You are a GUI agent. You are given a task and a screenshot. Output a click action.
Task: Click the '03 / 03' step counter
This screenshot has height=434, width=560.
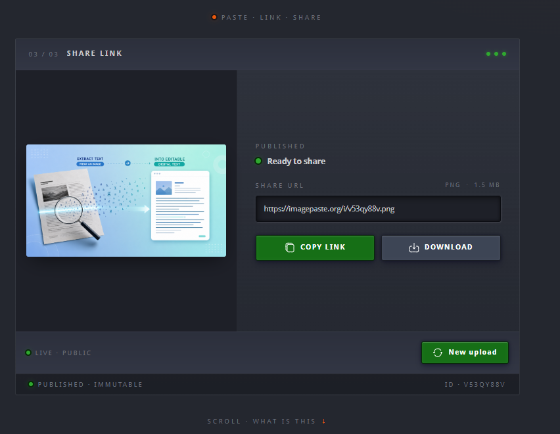[x=43, y=54]
